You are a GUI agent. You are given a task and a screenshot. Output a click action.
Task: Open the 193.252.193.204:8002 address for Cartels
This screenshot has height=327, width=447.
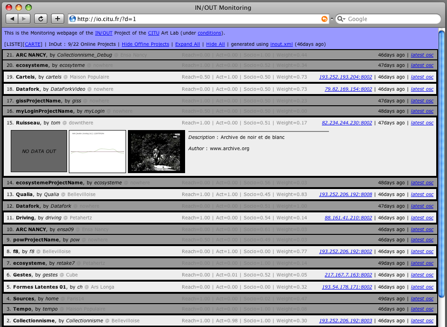[x=345, y=77]
